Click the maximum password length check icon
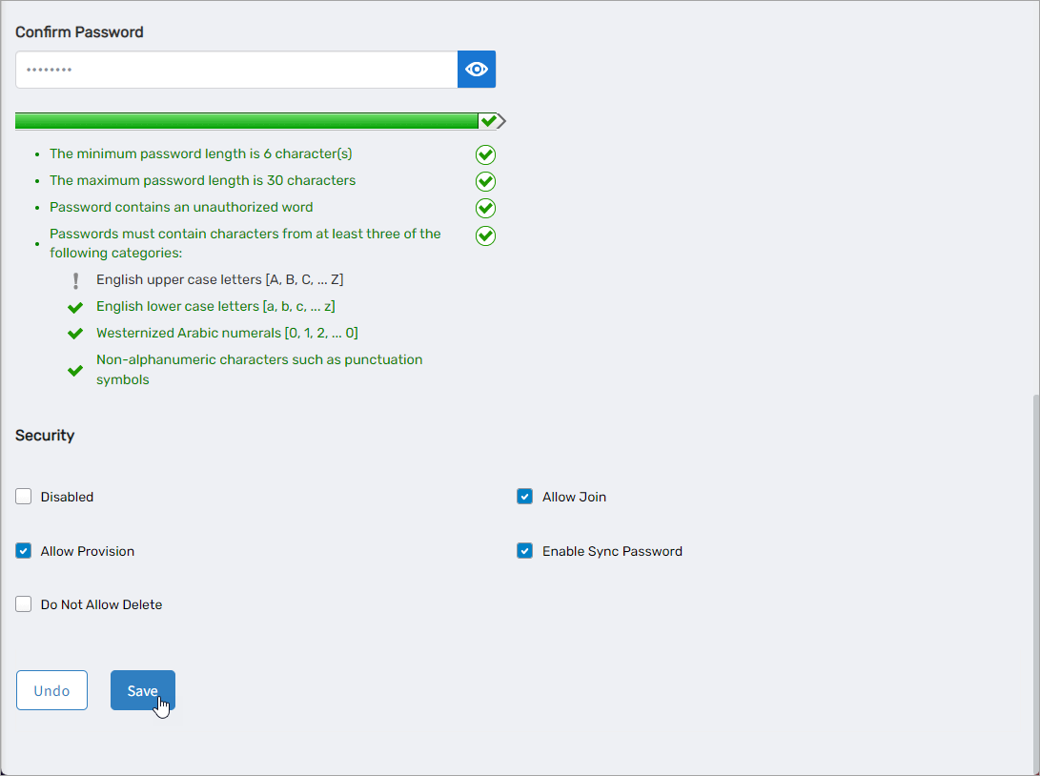This screenshot has width=1040, height=776. [485, 181]
